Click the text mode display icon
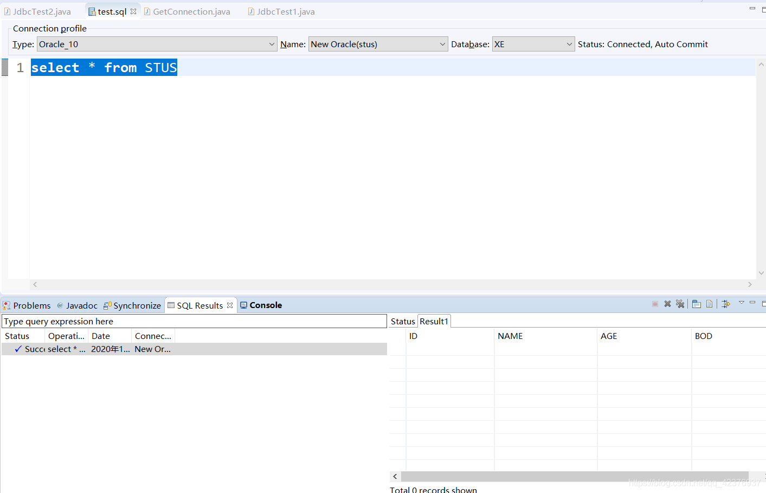 pyautogui.click(x=710, y=304)
